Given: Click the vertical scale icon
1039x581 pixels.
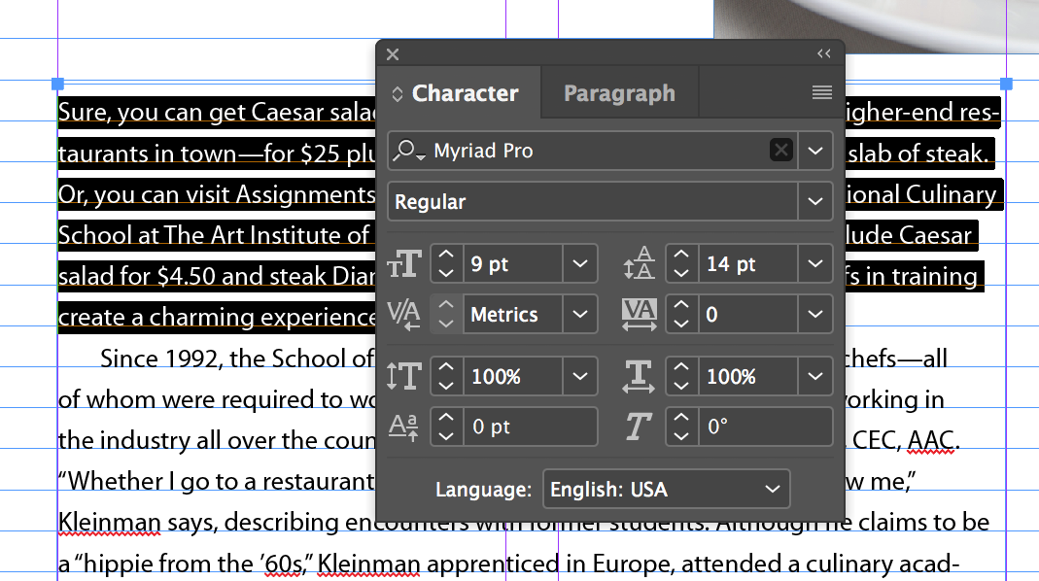Looking at the screenshot, I should 404,376.
